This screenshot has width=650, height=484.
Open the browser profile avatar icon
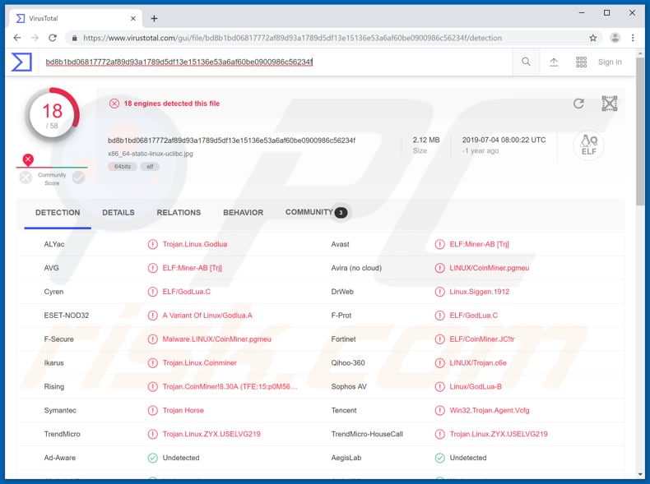(615, 38)
